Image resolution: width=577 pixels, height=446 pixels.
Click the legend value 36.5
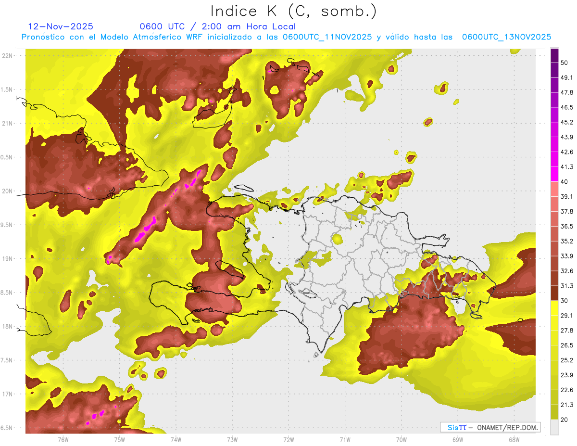click(x=567, y=226)
